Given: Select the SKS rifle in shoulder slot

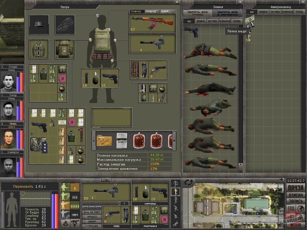Looking at the screenshot, I should point(152,23).
